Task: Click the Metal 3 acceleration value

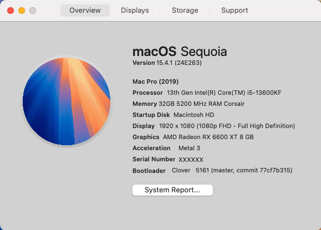Action: 189,148
